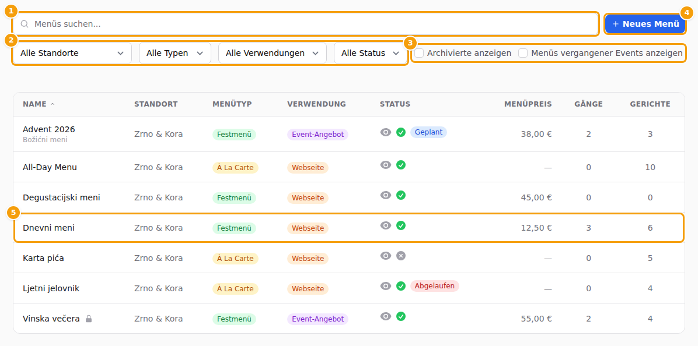Click the green check icon for Degustacijski meni

point(401,195)
